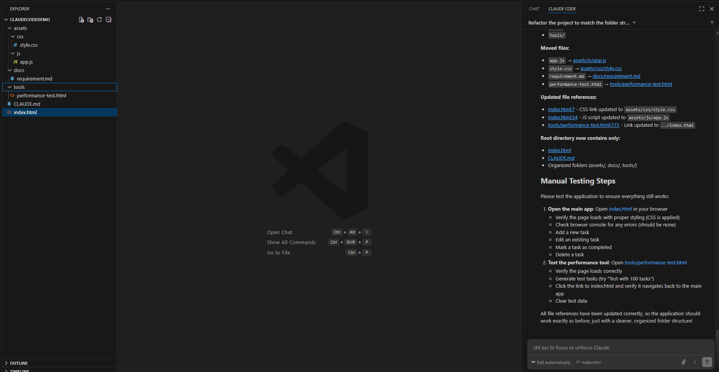This screenshot has height=372, width=719.
Task: Refresh the Explorer file tree
Action: click(x=99, y=20)
